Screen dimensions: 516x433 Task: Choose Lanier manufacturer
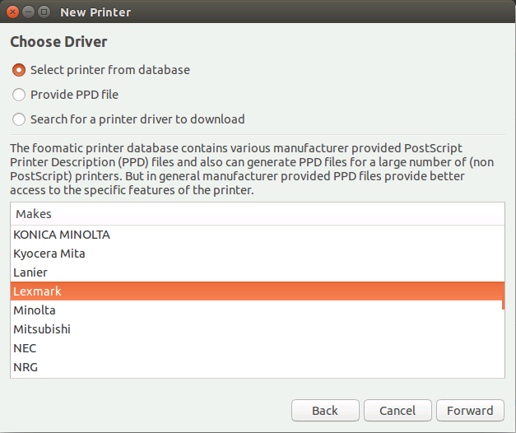click(x=258, y=272)
